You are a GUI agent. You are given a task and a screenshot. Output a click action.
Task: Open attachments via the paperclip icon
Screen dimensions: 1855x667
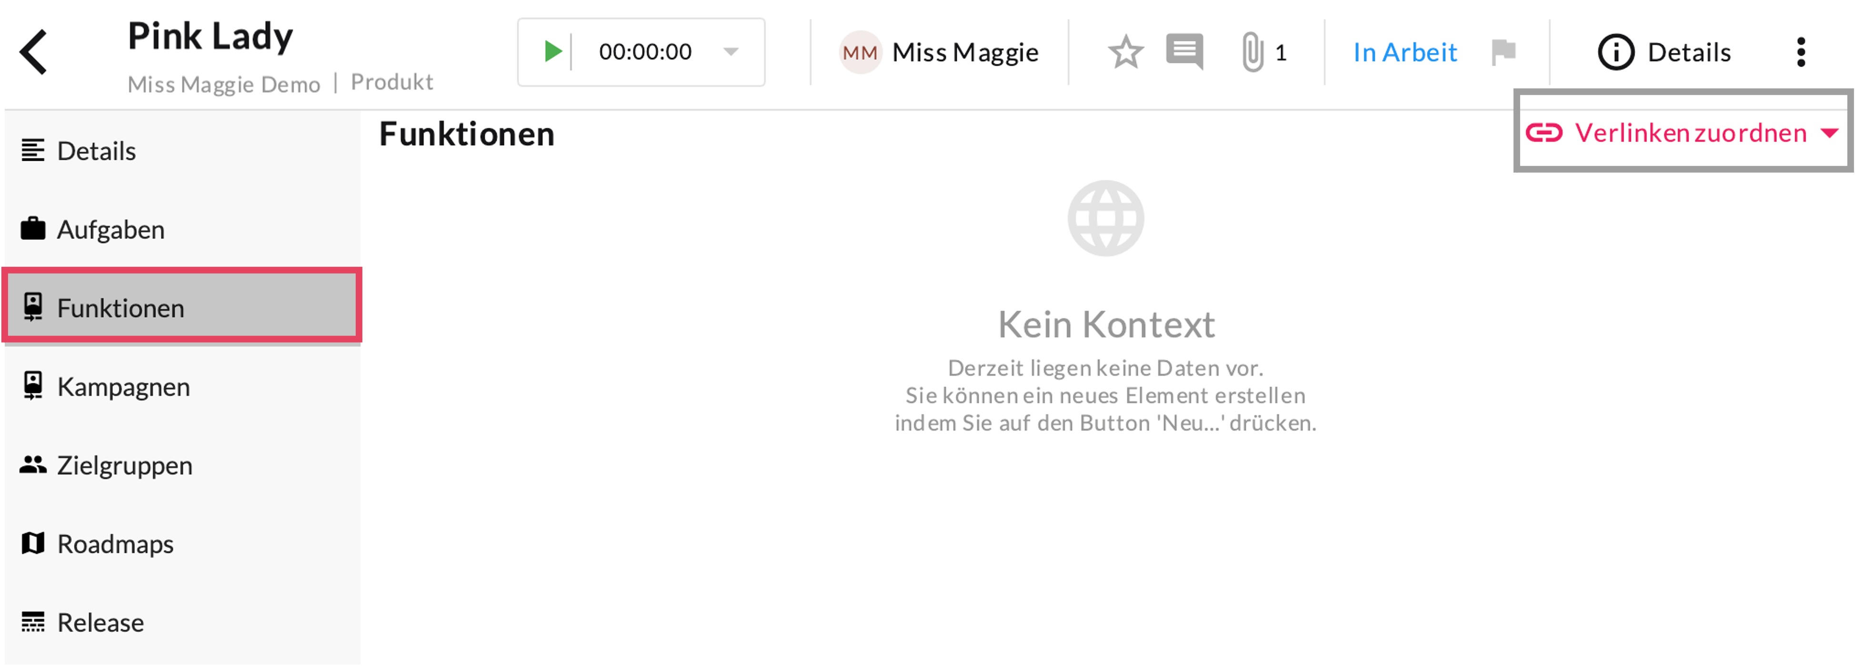1252,52
